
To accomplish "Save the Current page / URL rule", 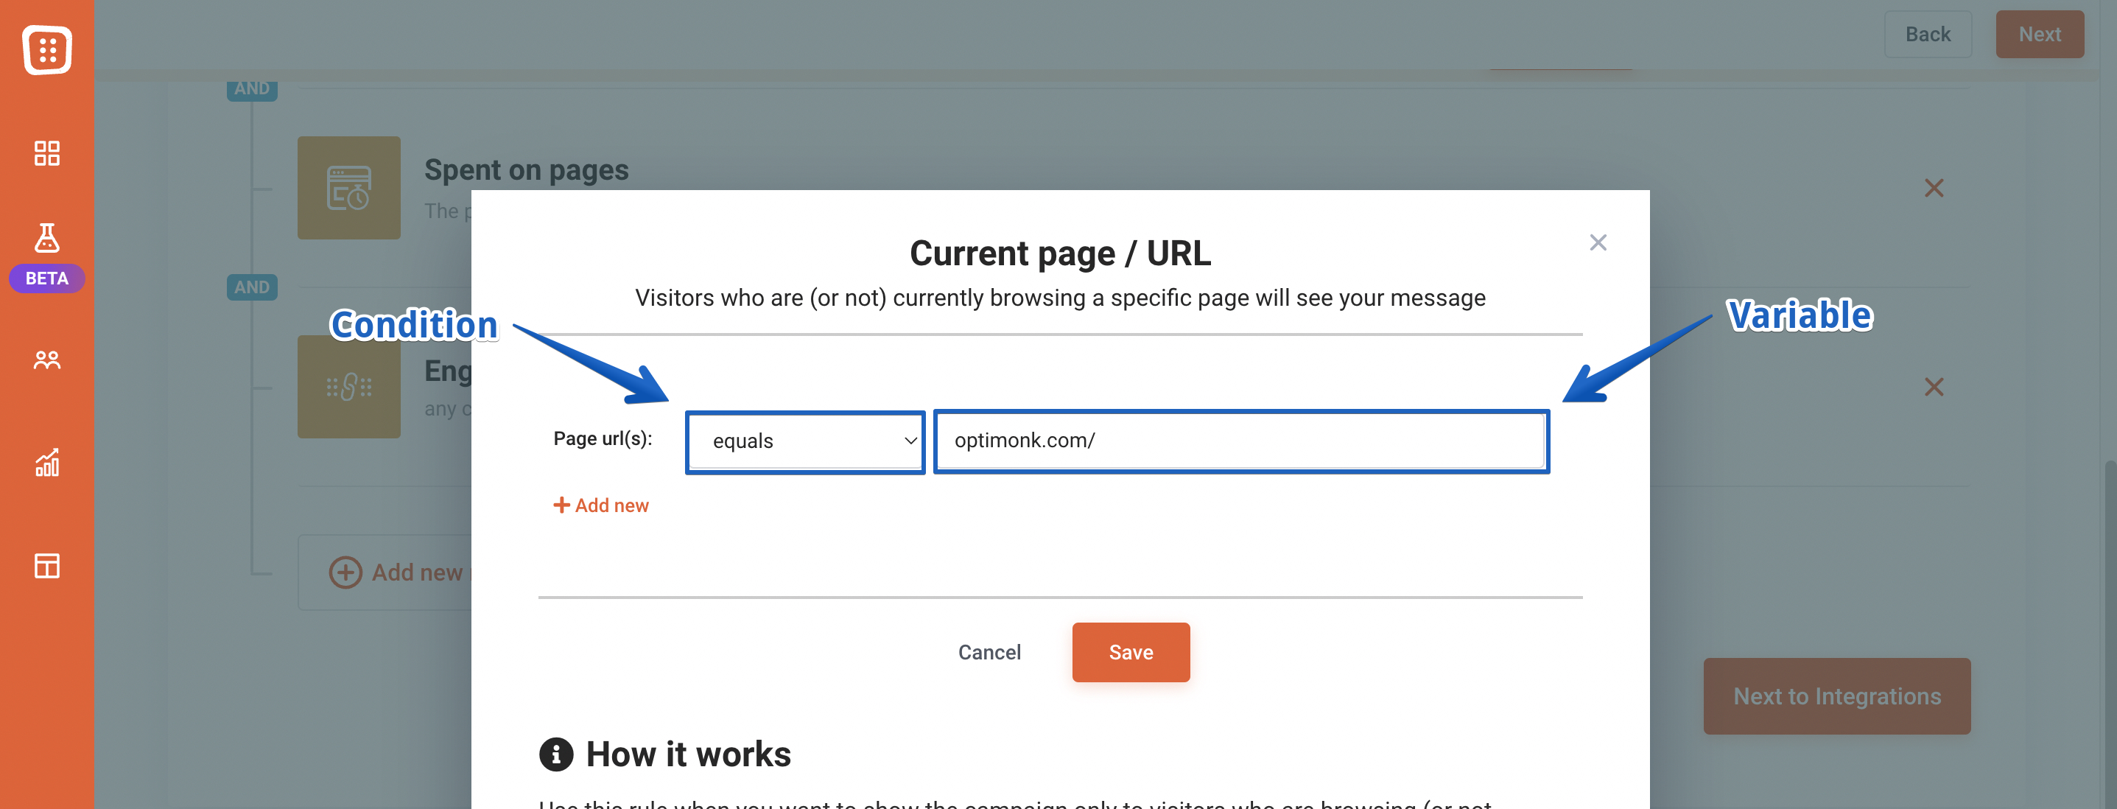I will pos(1130,652).
